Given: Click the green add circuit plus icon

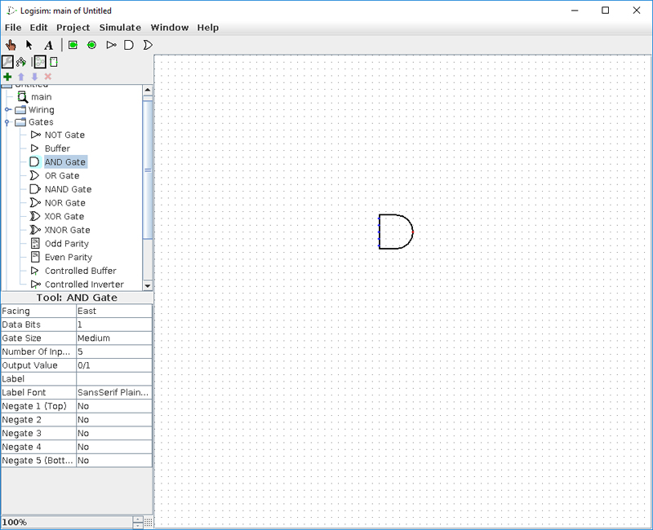Looking at the screenshot, I should (x=7, y=76).
